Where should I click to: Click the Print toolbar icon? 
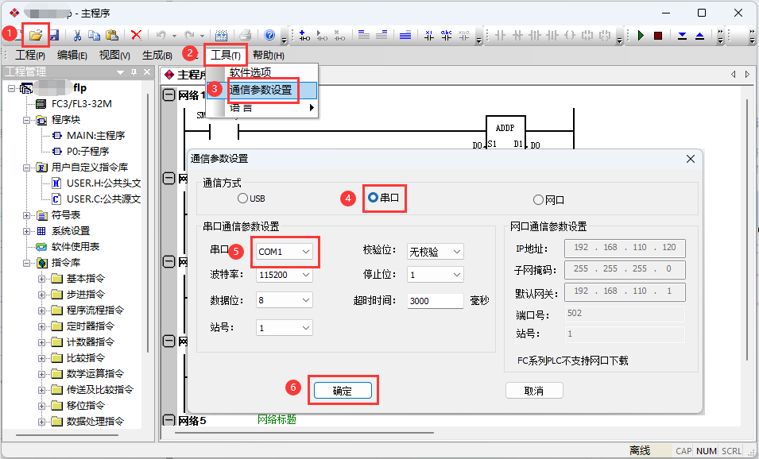pos(245,36)
